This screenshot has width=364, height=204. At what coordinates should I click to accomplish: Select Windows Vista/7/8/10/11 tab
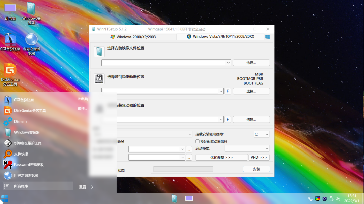220,37
